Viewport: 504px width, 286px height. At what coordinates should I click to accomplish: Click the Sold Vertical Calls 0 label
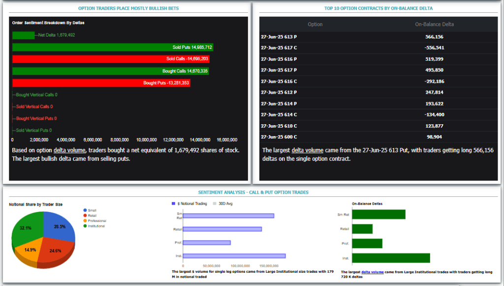[34, 107]
